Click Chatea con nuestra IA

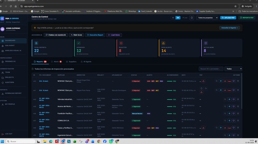56,35
